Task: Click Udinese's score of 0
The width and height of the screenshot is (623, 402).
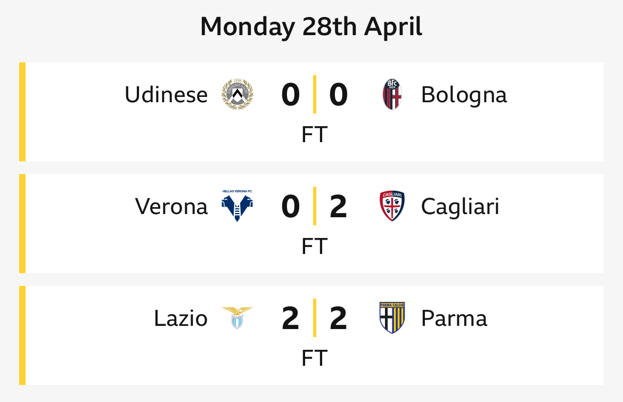Action: (290, 95)
